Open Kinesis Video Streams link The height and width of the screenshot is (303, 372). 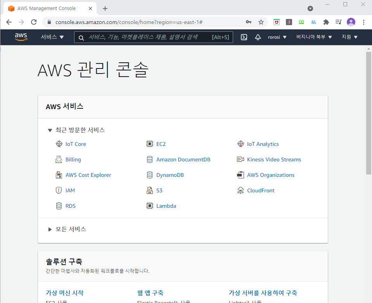coord(274,159)
